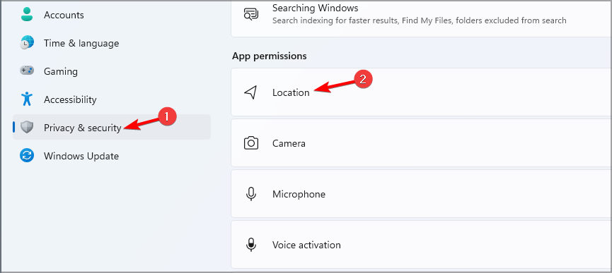Click the Microphone icon
The width and height of the screenshot is (612, 273).
251,194
